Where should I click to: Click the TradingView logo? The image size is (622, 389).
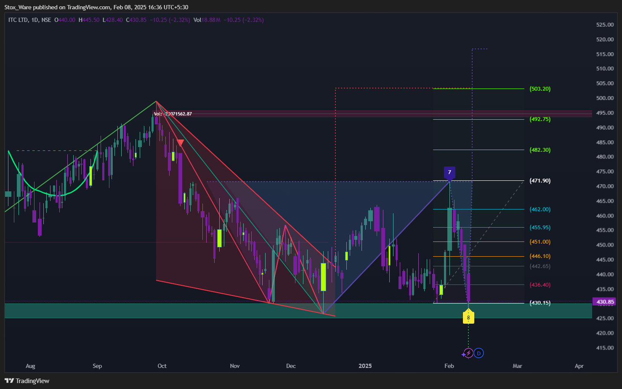(x=27, y=381)
